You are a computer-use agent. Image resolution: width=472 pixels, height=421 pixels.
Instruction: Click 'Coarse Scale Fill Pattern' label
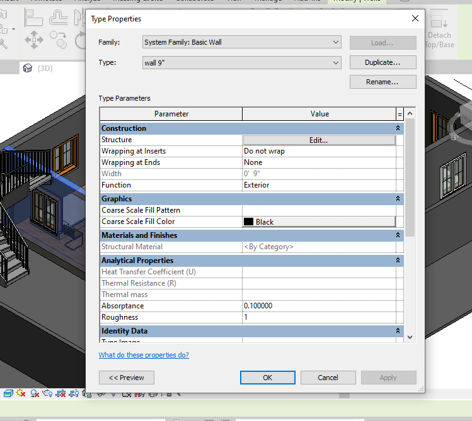(x=141, y=210)
